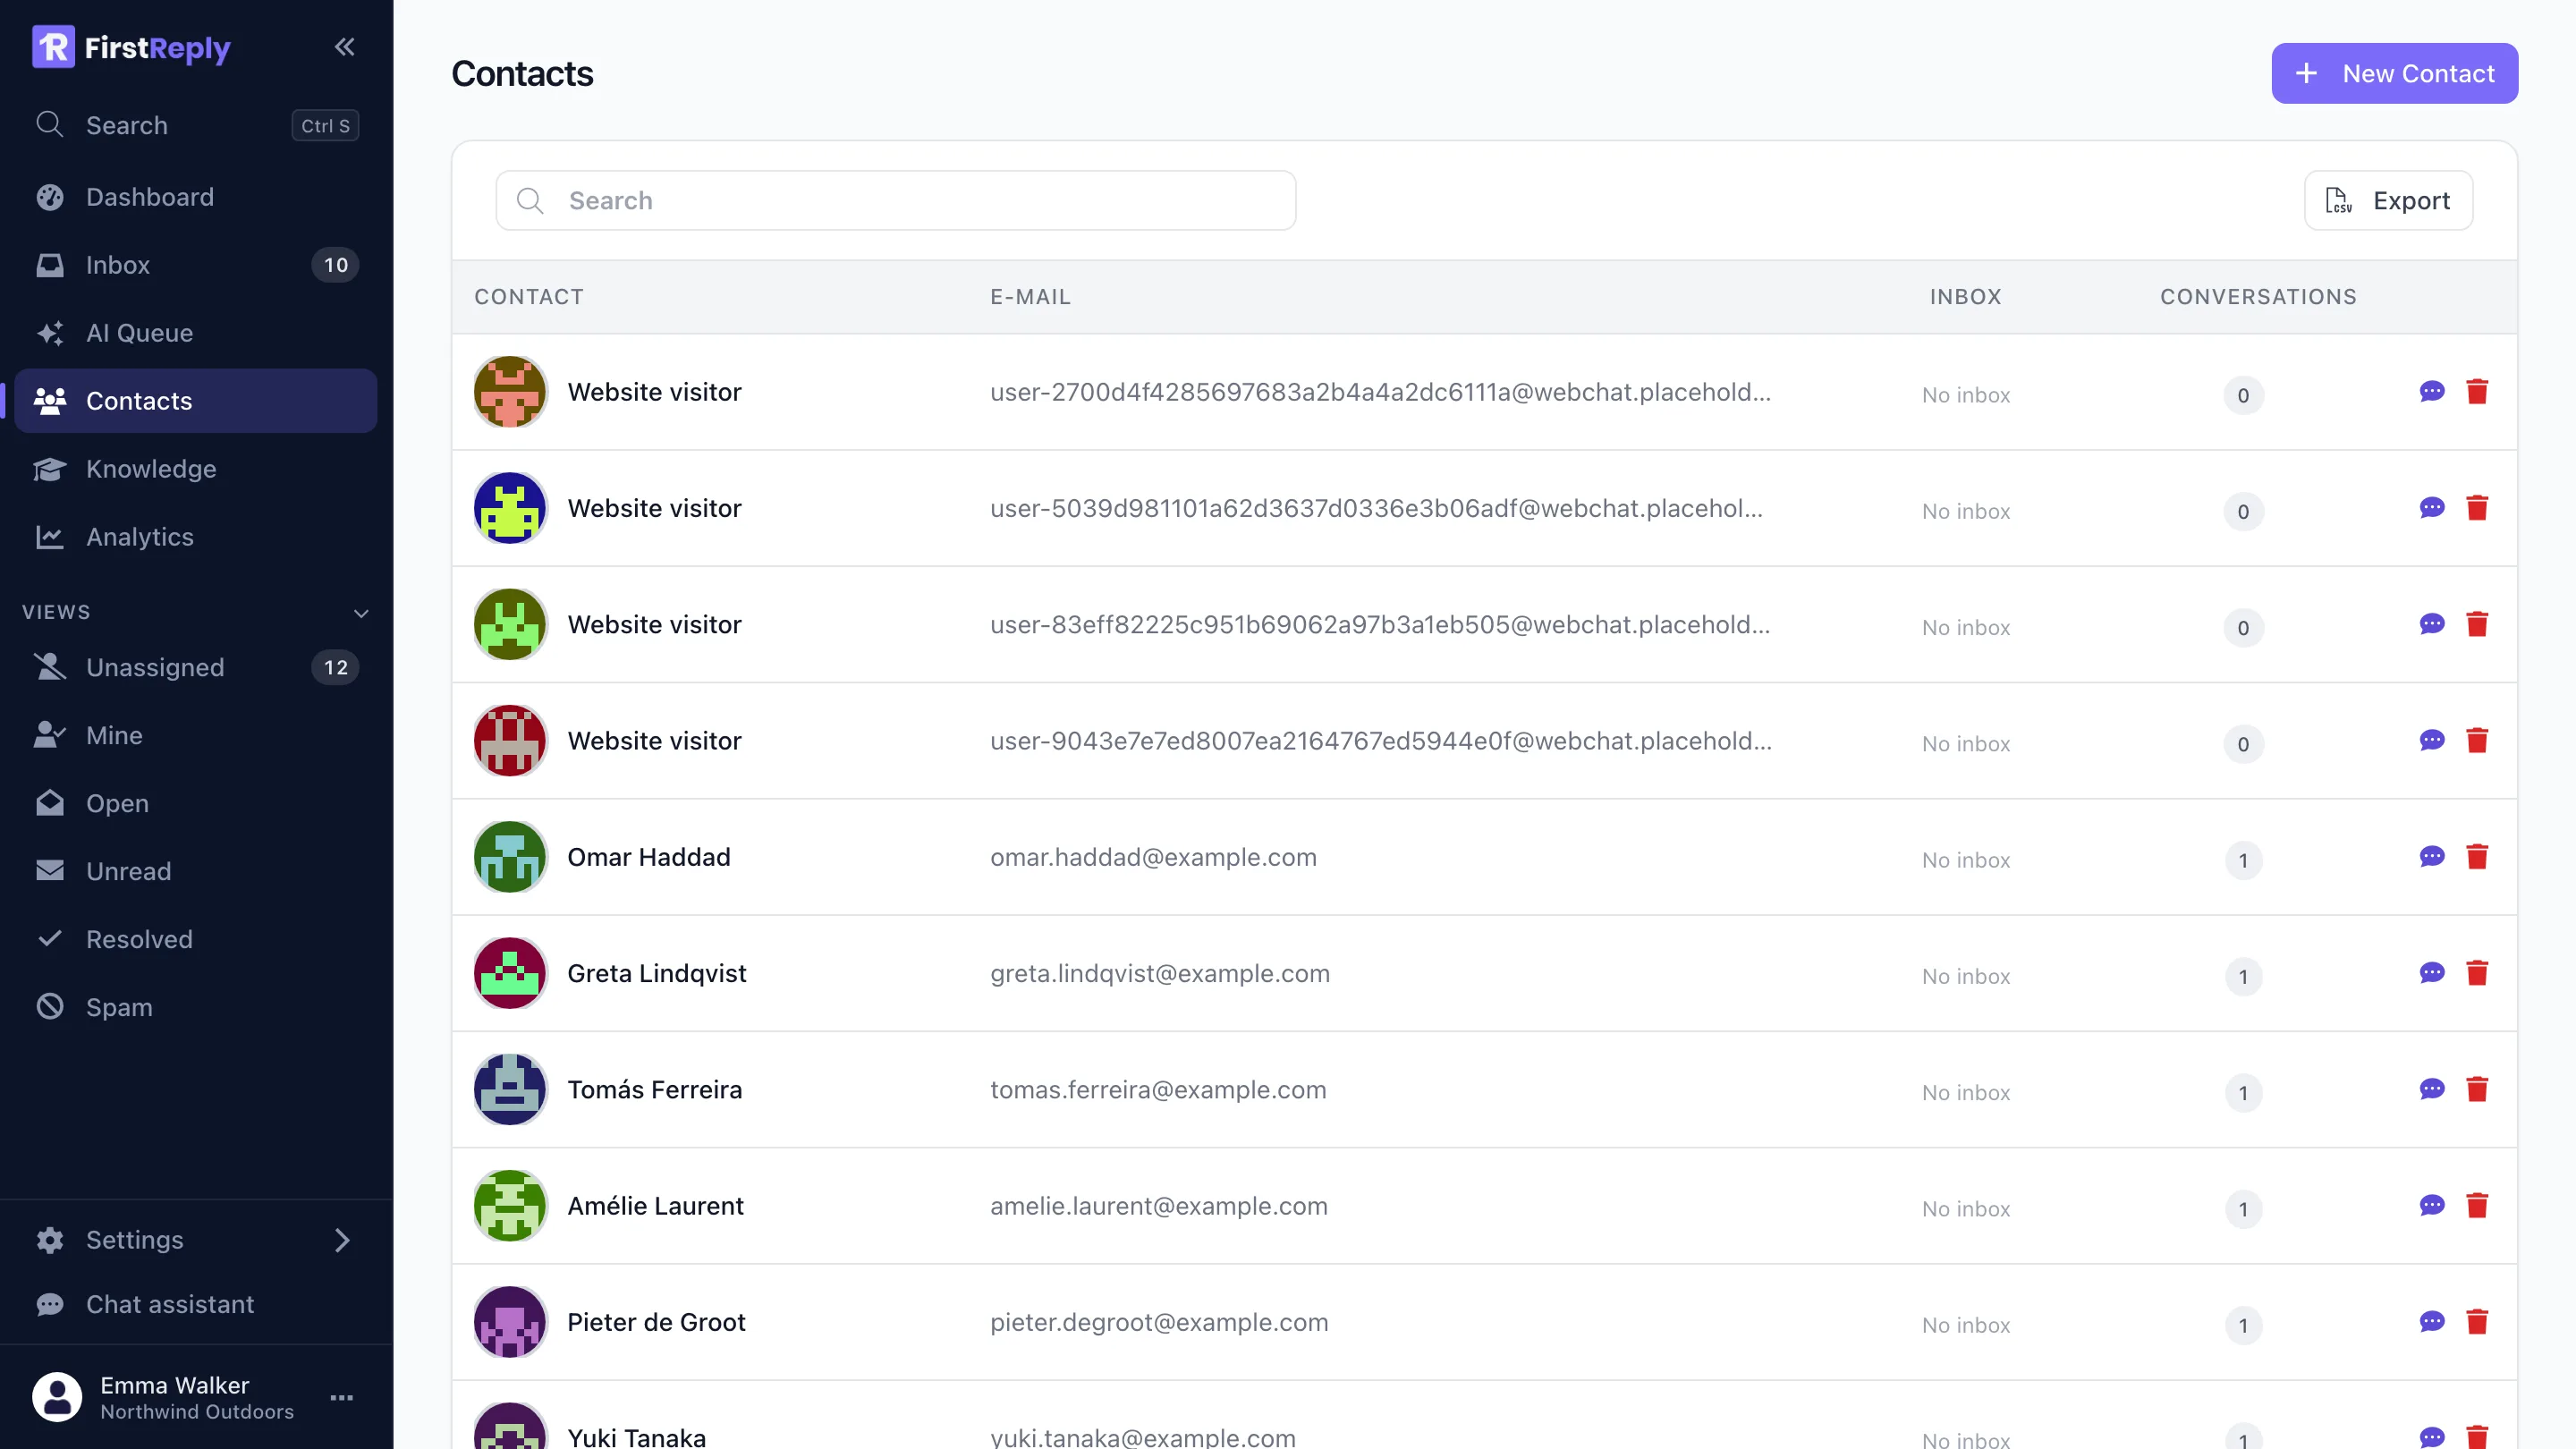
Task: Focus the contacts Search field
Action: click(x=896, y=201)
